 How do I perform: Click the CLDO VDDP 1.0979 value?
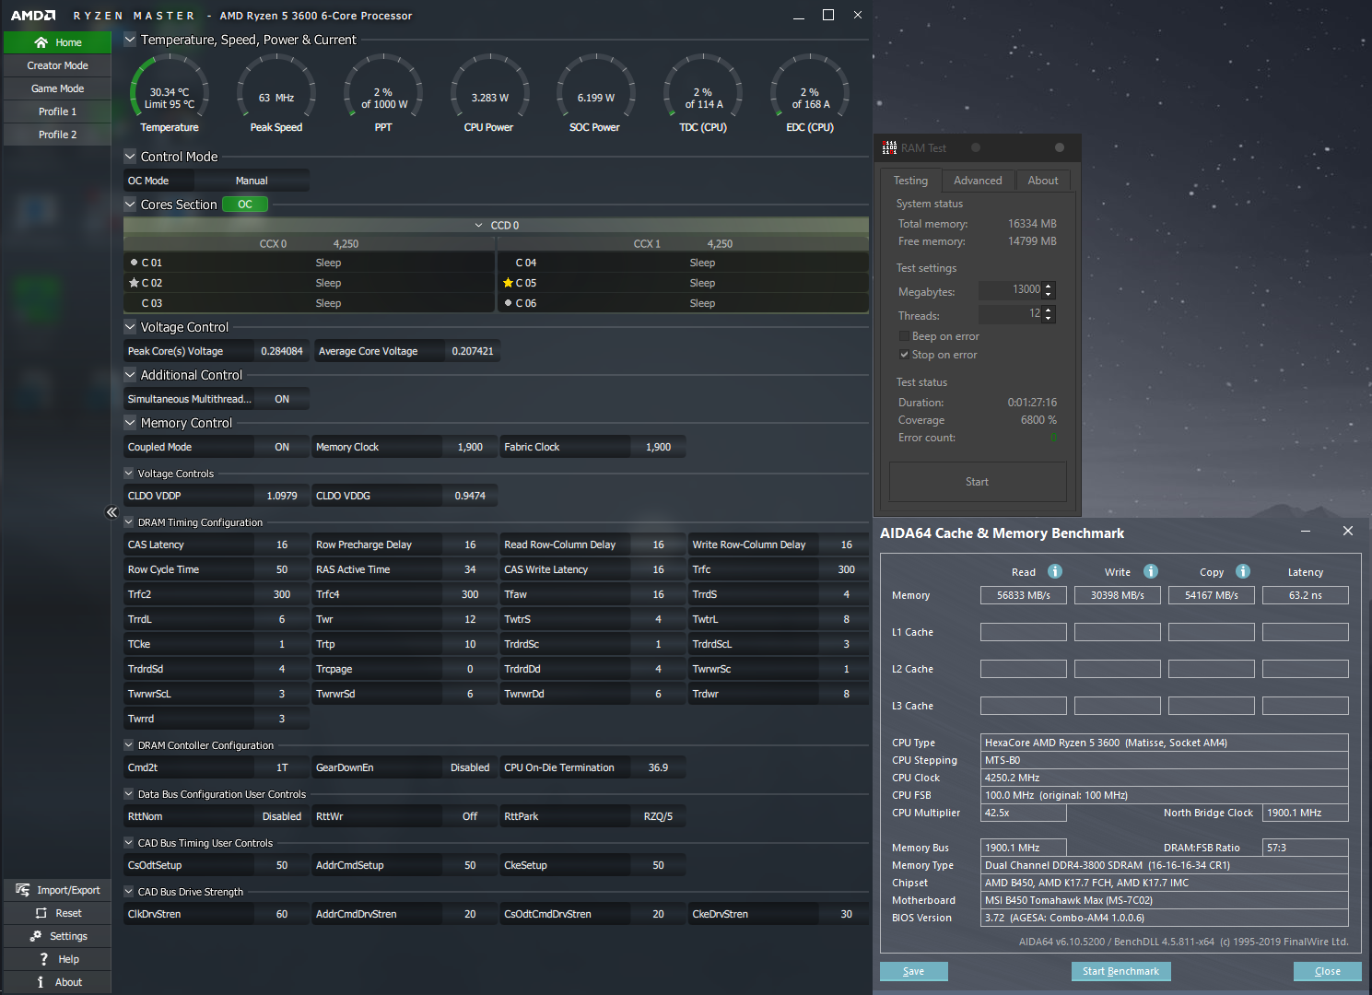pos(282,496)
